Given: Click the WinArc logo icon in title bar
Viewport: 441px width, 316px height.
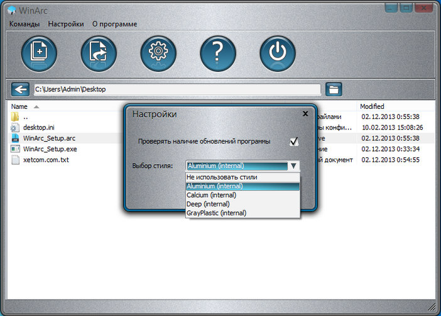Looking at the screenshot, I should tap(11, 11).
